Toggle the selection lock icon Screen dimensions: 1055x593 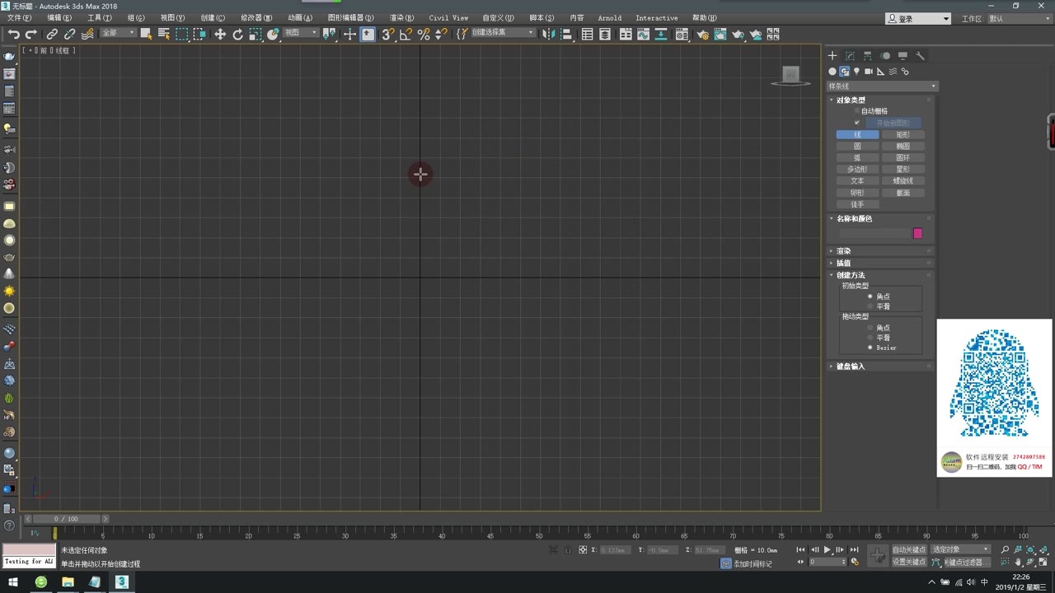(568, 550)
